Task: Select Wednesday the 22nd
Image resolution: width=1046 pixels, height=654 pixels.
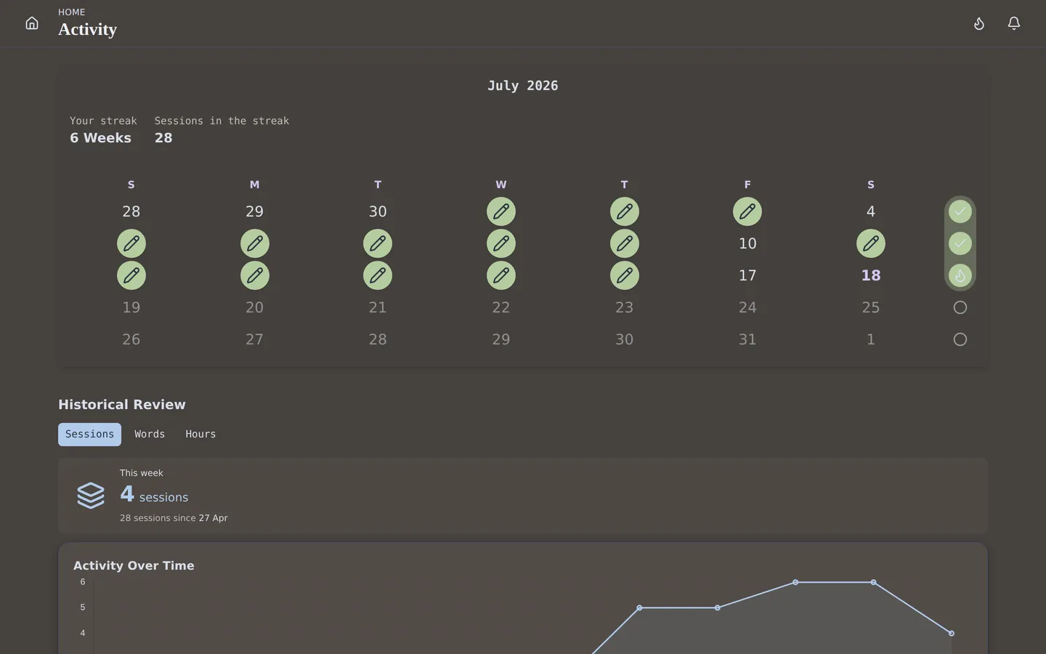Action: (501, 307)
